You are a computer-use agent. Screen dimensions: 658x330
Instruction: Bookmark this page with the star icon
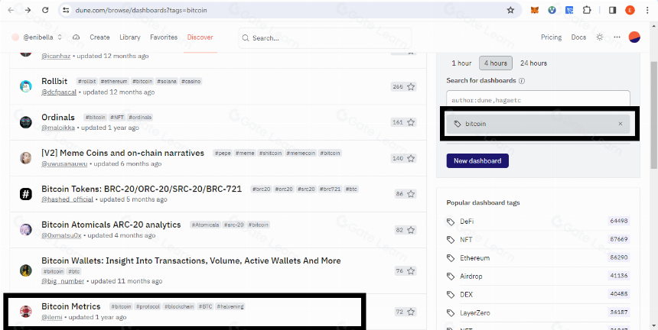(x=510, y=10)
